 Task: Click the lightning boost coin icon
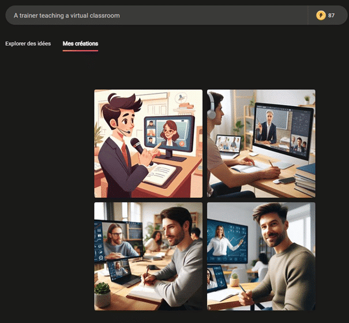321,16
